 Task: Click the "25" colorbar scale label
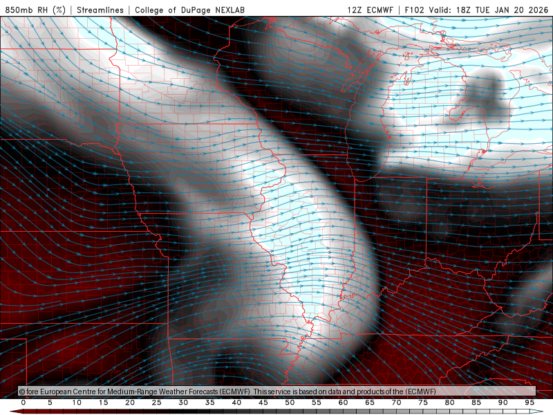pos(157,403)
